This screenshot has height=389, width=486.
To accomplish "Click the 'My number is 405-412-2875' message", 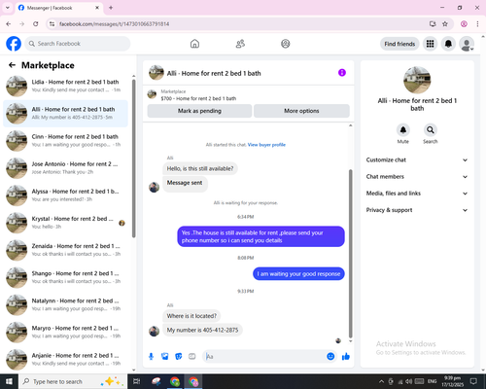I will [x=202, y=330].
